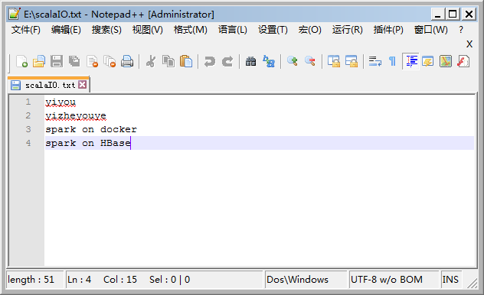Click the Ln : 4 Col : 15 status field

click(x=165, y=280)
